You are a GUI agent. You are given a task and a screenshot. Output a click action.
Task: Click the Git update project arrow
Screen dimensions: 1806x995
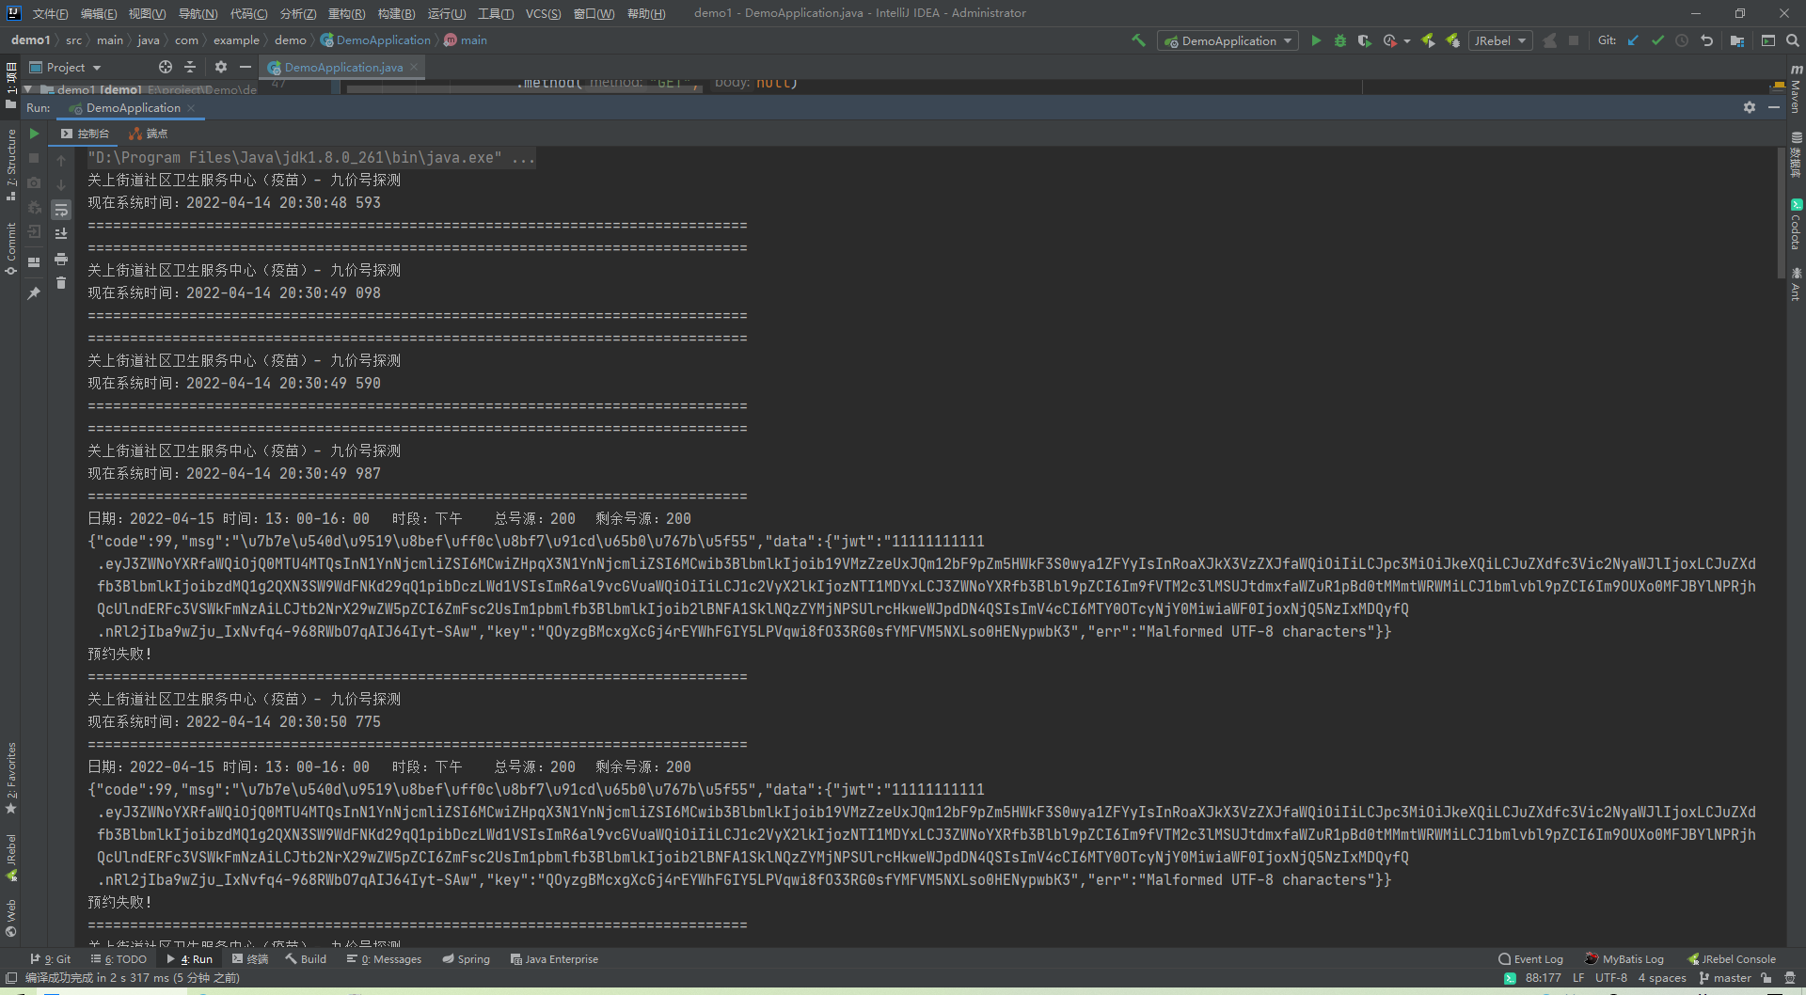click(1633, 40)
